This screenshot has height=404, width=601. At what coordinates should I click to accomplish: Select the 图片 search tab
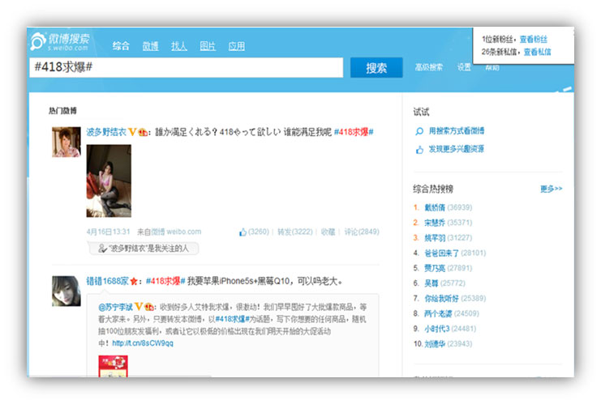coord(208,46)
